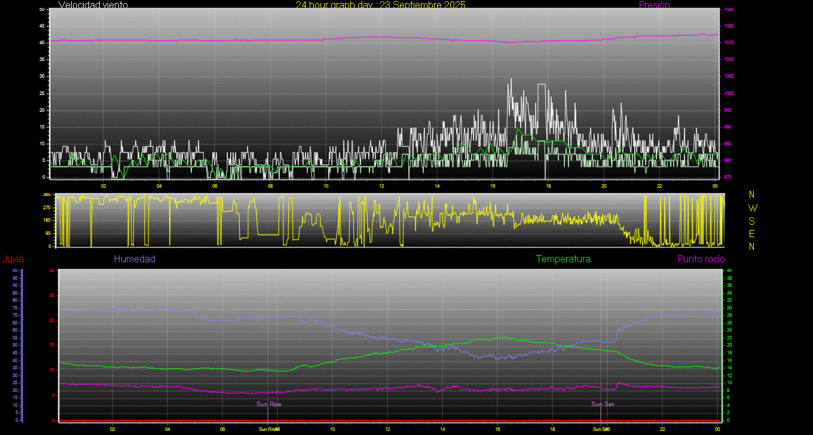
Task: Click the "Velocidad viento" label
Action: click(x=93, y=5)
